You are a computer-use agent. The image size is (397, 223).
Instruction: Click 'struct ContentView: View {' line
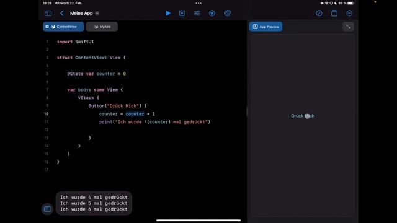coord(91,58)
